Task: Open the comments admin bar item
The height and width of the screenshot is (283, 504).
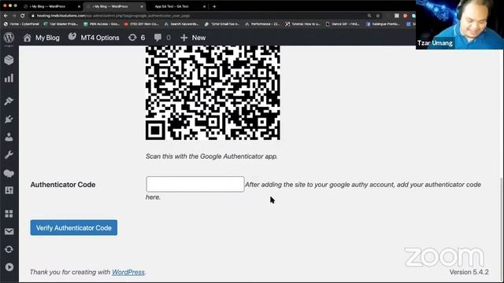Action: (x=162, y=38)
